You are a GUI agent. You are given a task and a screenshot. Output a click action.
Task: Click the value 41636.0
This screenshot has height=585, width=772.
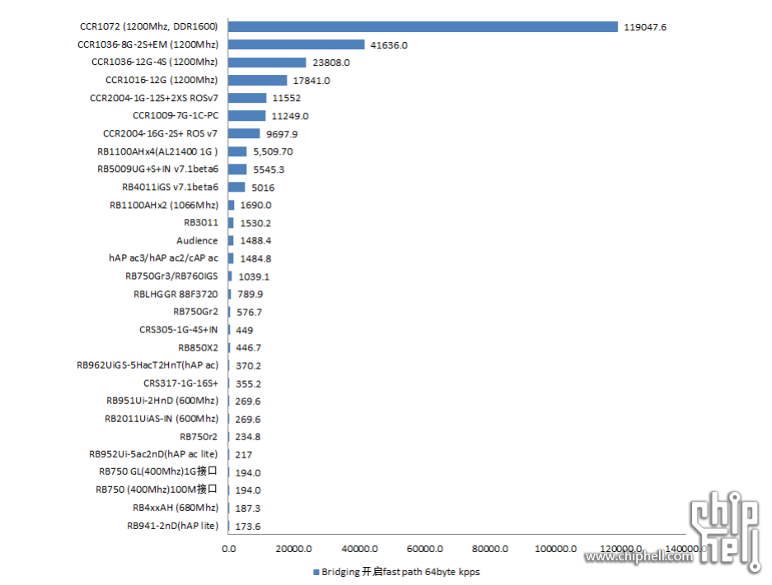[x=389, y=45]
